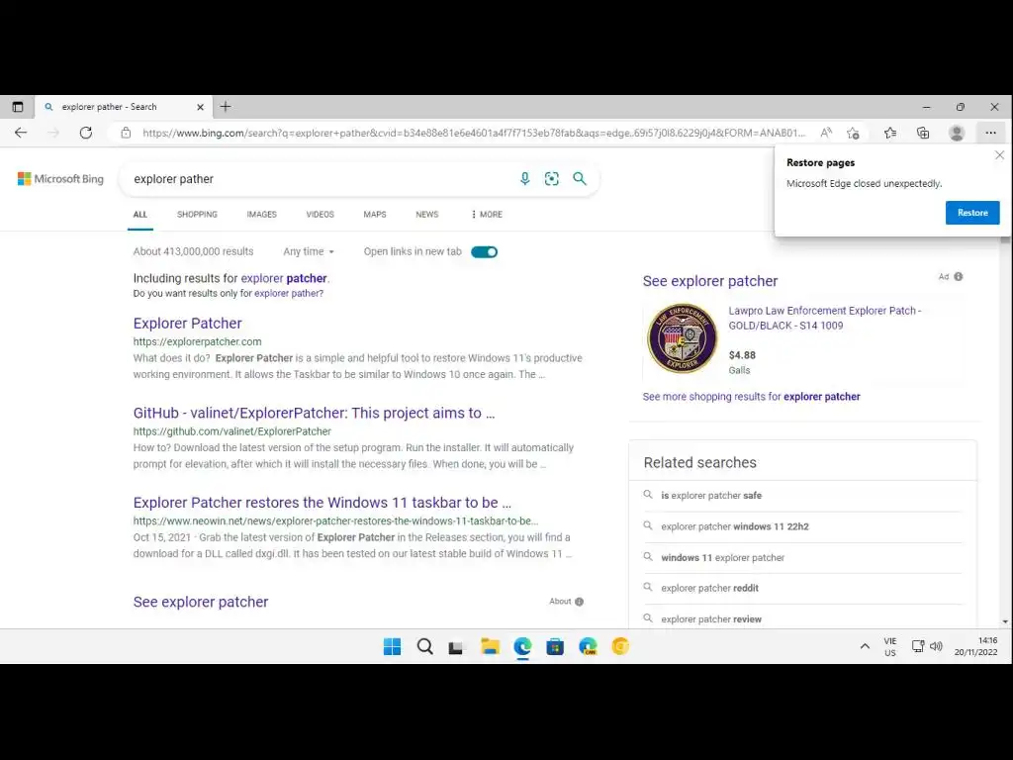The image size is (1013, 760).
Task: Go back to the previous page
Action: tap(21, 133)
